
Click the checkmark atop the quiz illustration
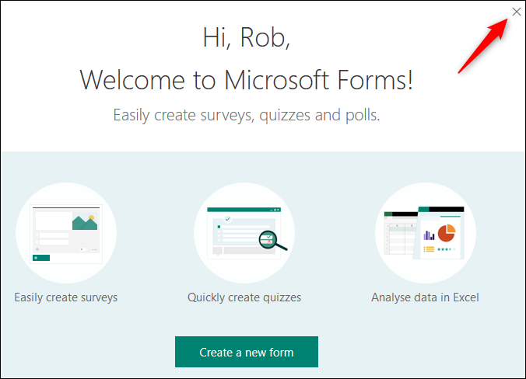[x=228, y=219]
